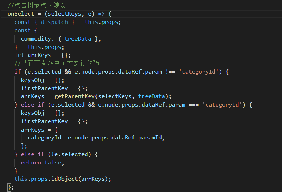
Task: Click the commodity property name
Action: click(x=36, y=39)
